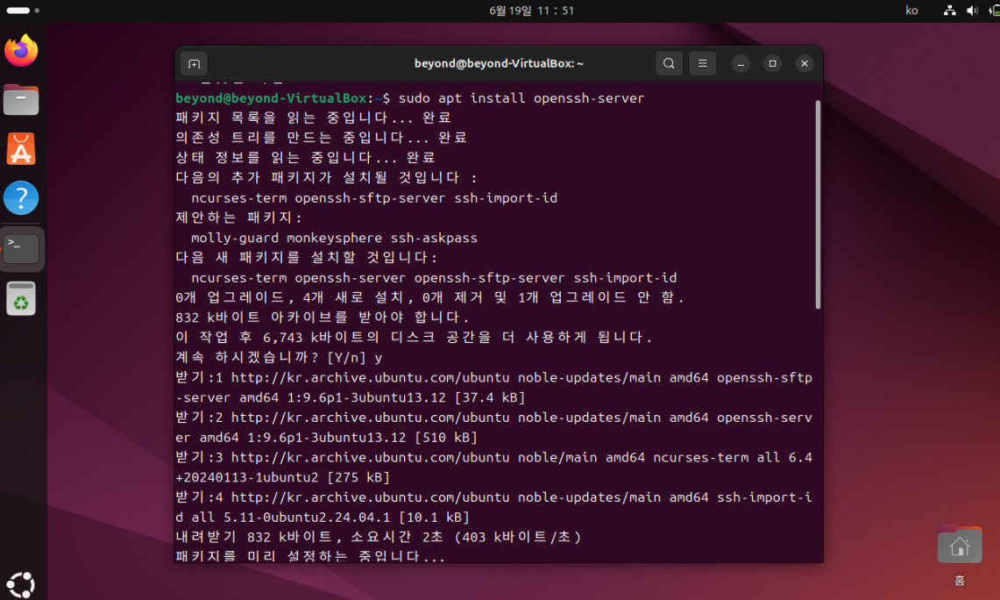The width and height of the screenshot is (1000, 600).
Task: Click the Activities workspace indicator
Action: tap(23, 11)
